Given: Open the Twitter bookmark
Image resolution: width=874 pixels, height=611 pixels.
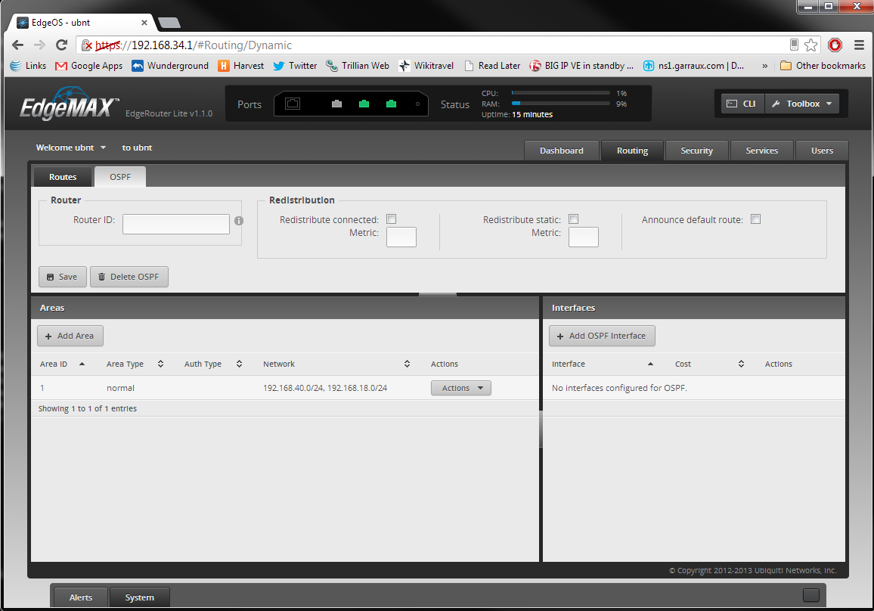Looking at the screenshot, I should [295, 66].
